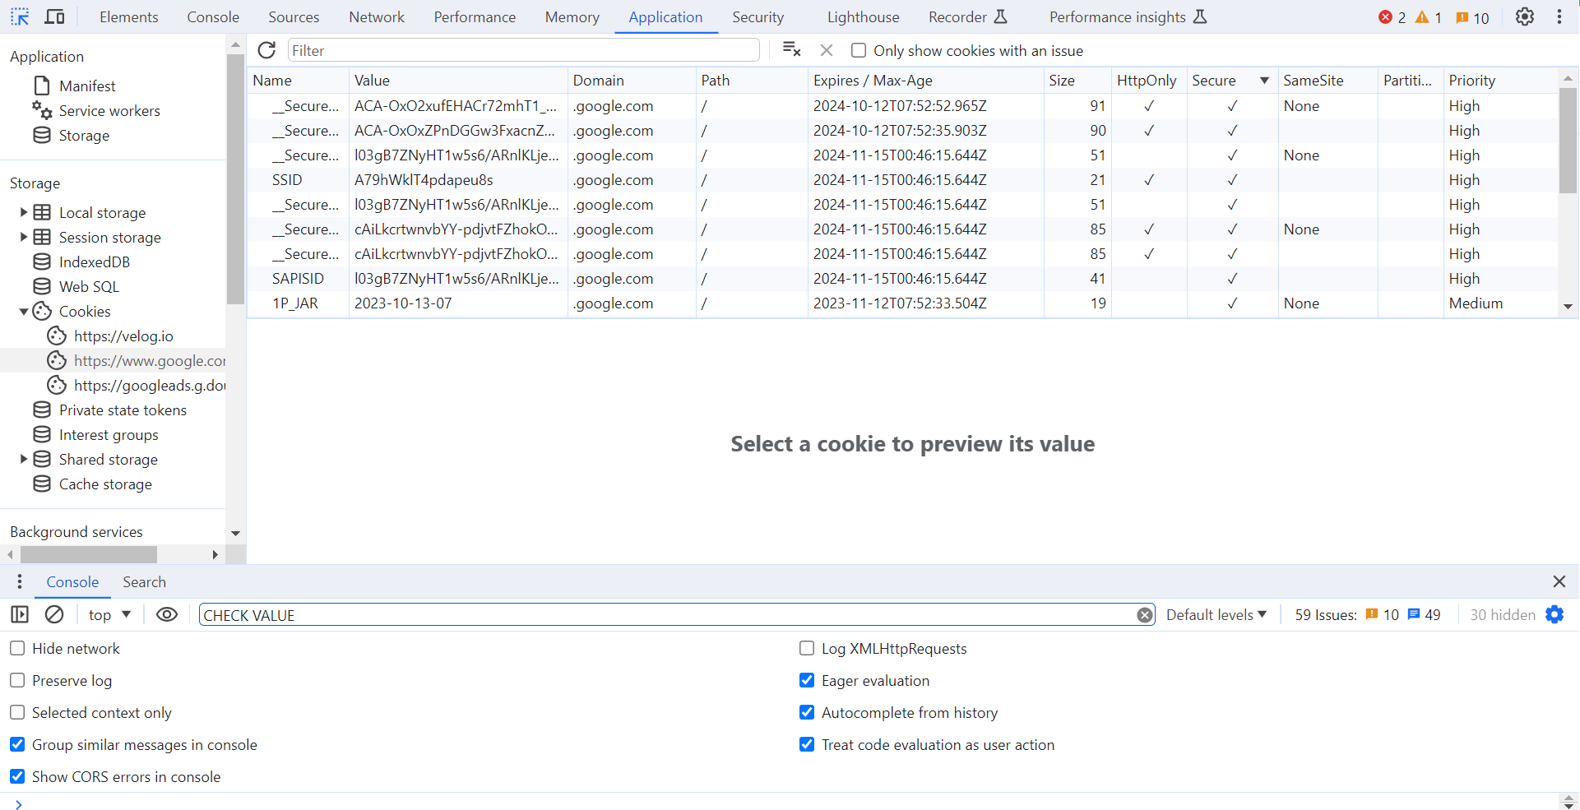
Task: Select the www.google.com cookies entry
Action: (x=113, y=360)
